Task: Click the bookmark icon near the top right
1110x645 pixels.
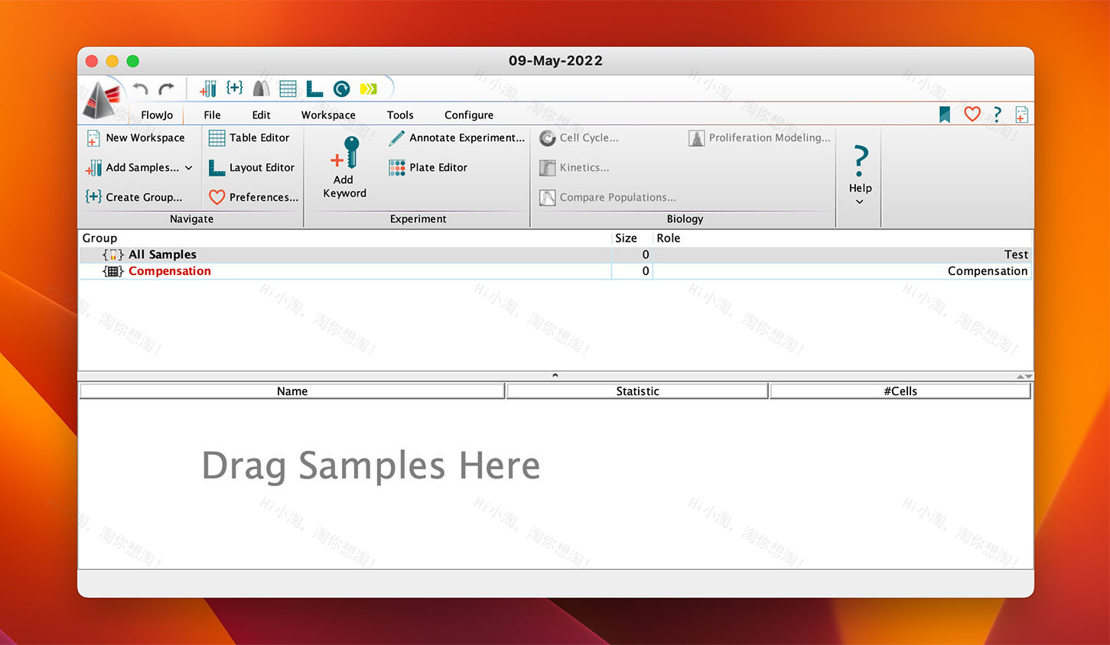Action: [945, 114]
